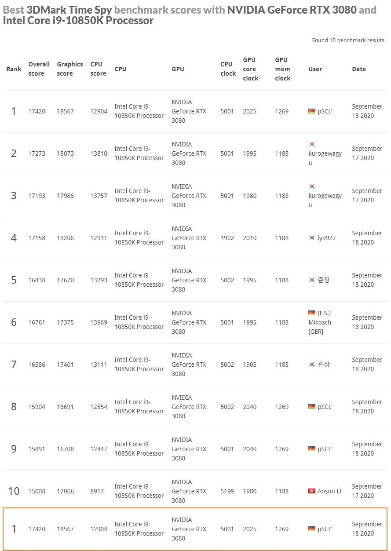This screenshot has height=551, width=391.
Task: Click the German flag icon in rank 1 row
Action: pos(312,111)
